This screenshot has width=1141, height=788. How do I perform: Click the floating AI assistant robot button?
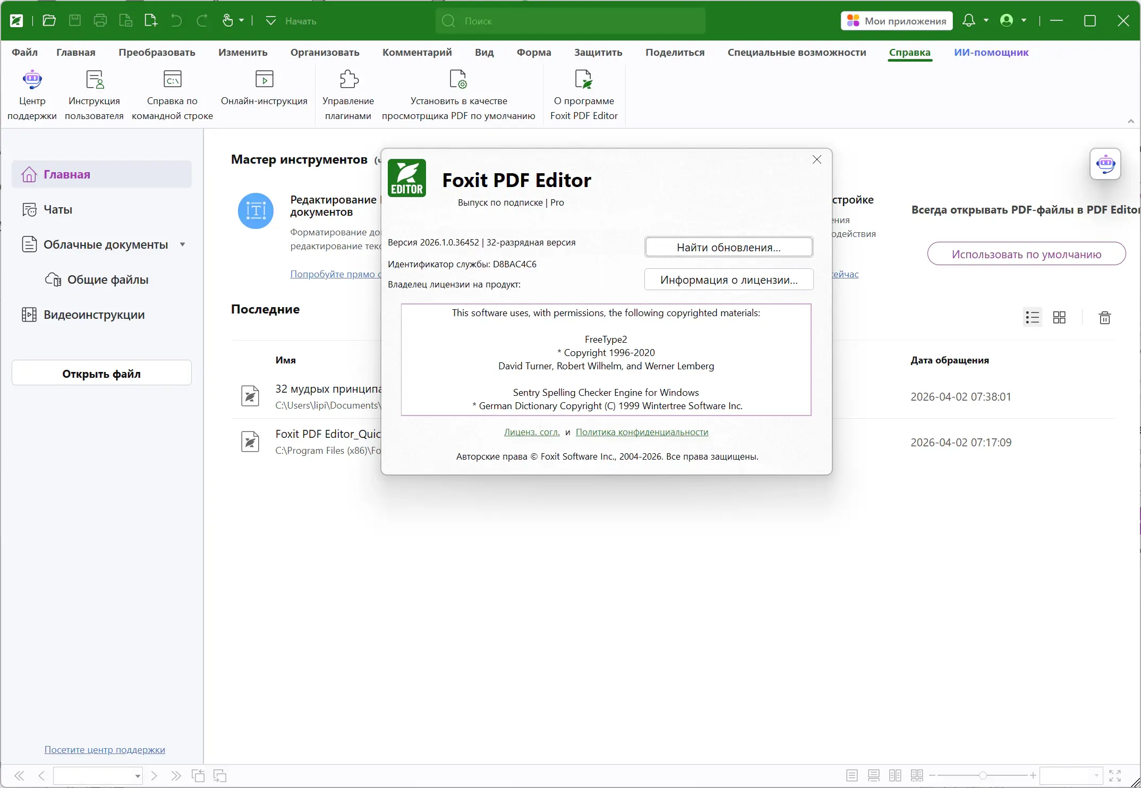click(x=1105, y=164)
